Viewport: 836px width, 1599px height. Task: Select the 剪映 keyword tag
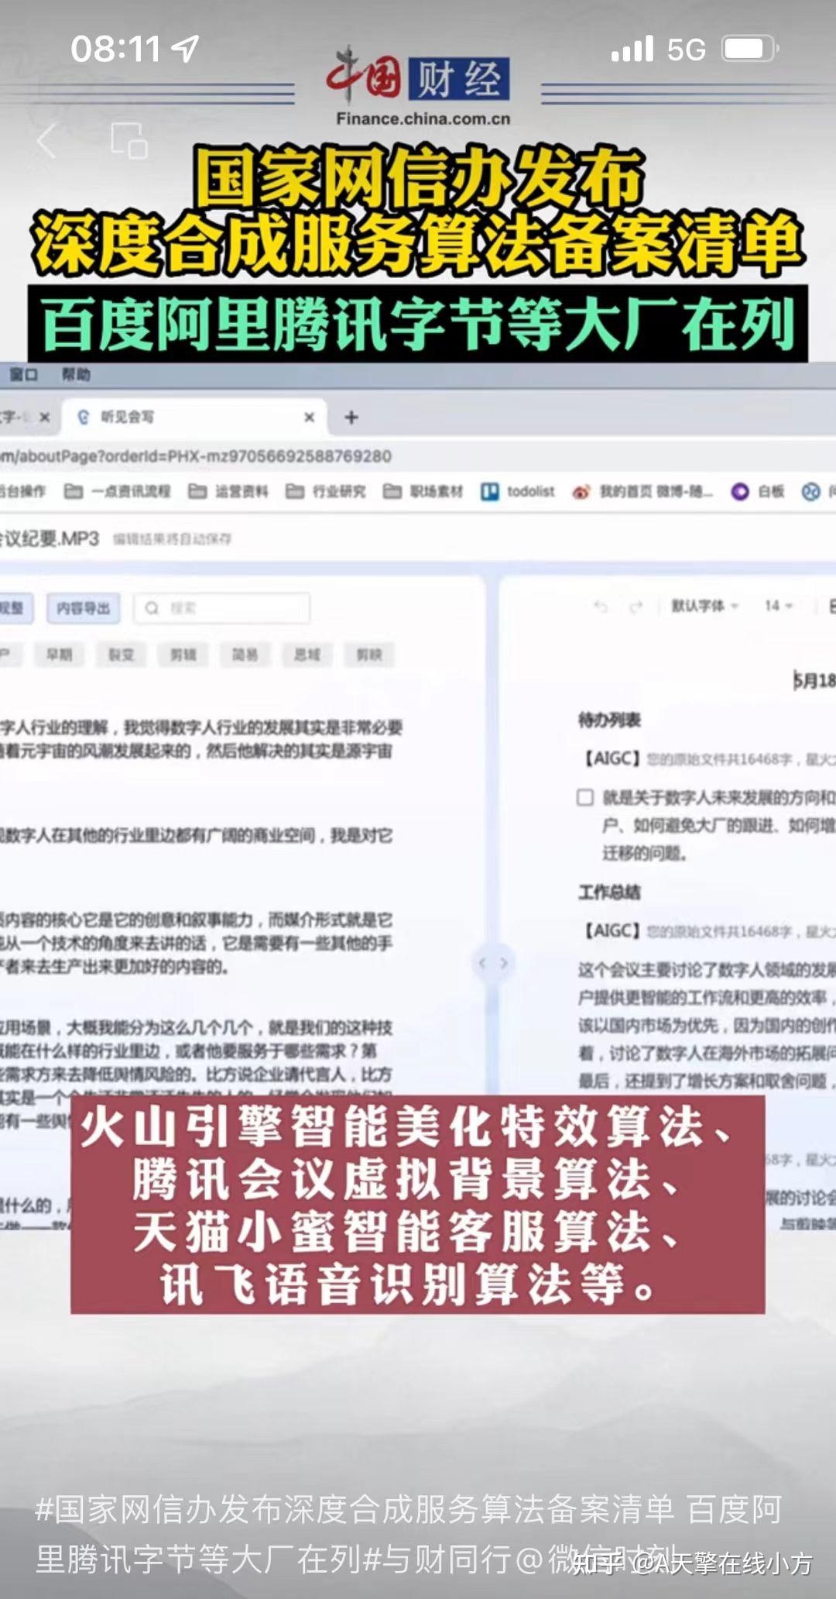click(368, 655)
